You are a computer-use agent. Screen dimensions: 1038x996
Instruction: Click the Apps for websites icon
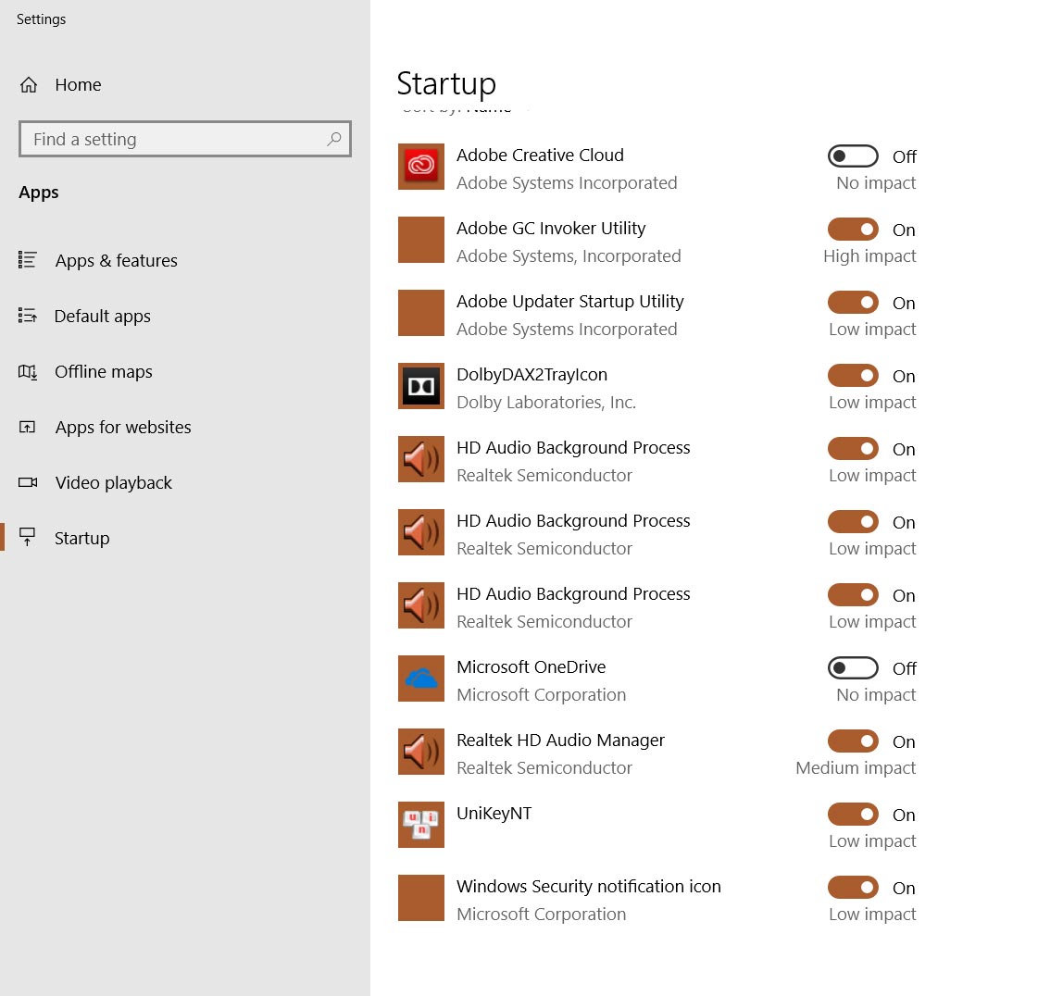(x=27, y=427)
